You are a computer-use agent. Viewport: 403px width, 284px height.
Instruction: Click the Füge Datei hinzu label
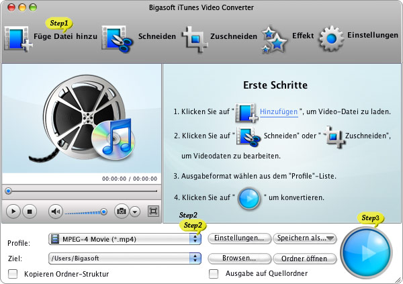click(x=66, y=36)
